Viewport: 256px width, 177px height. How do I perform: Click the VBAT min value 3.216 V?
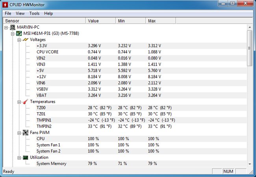tap(124, 95)
